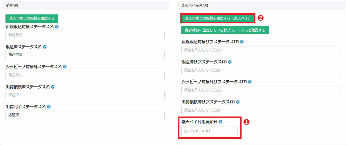
Task: Click the シッピーノ対象外ステータス名 label
Action: 34,67
